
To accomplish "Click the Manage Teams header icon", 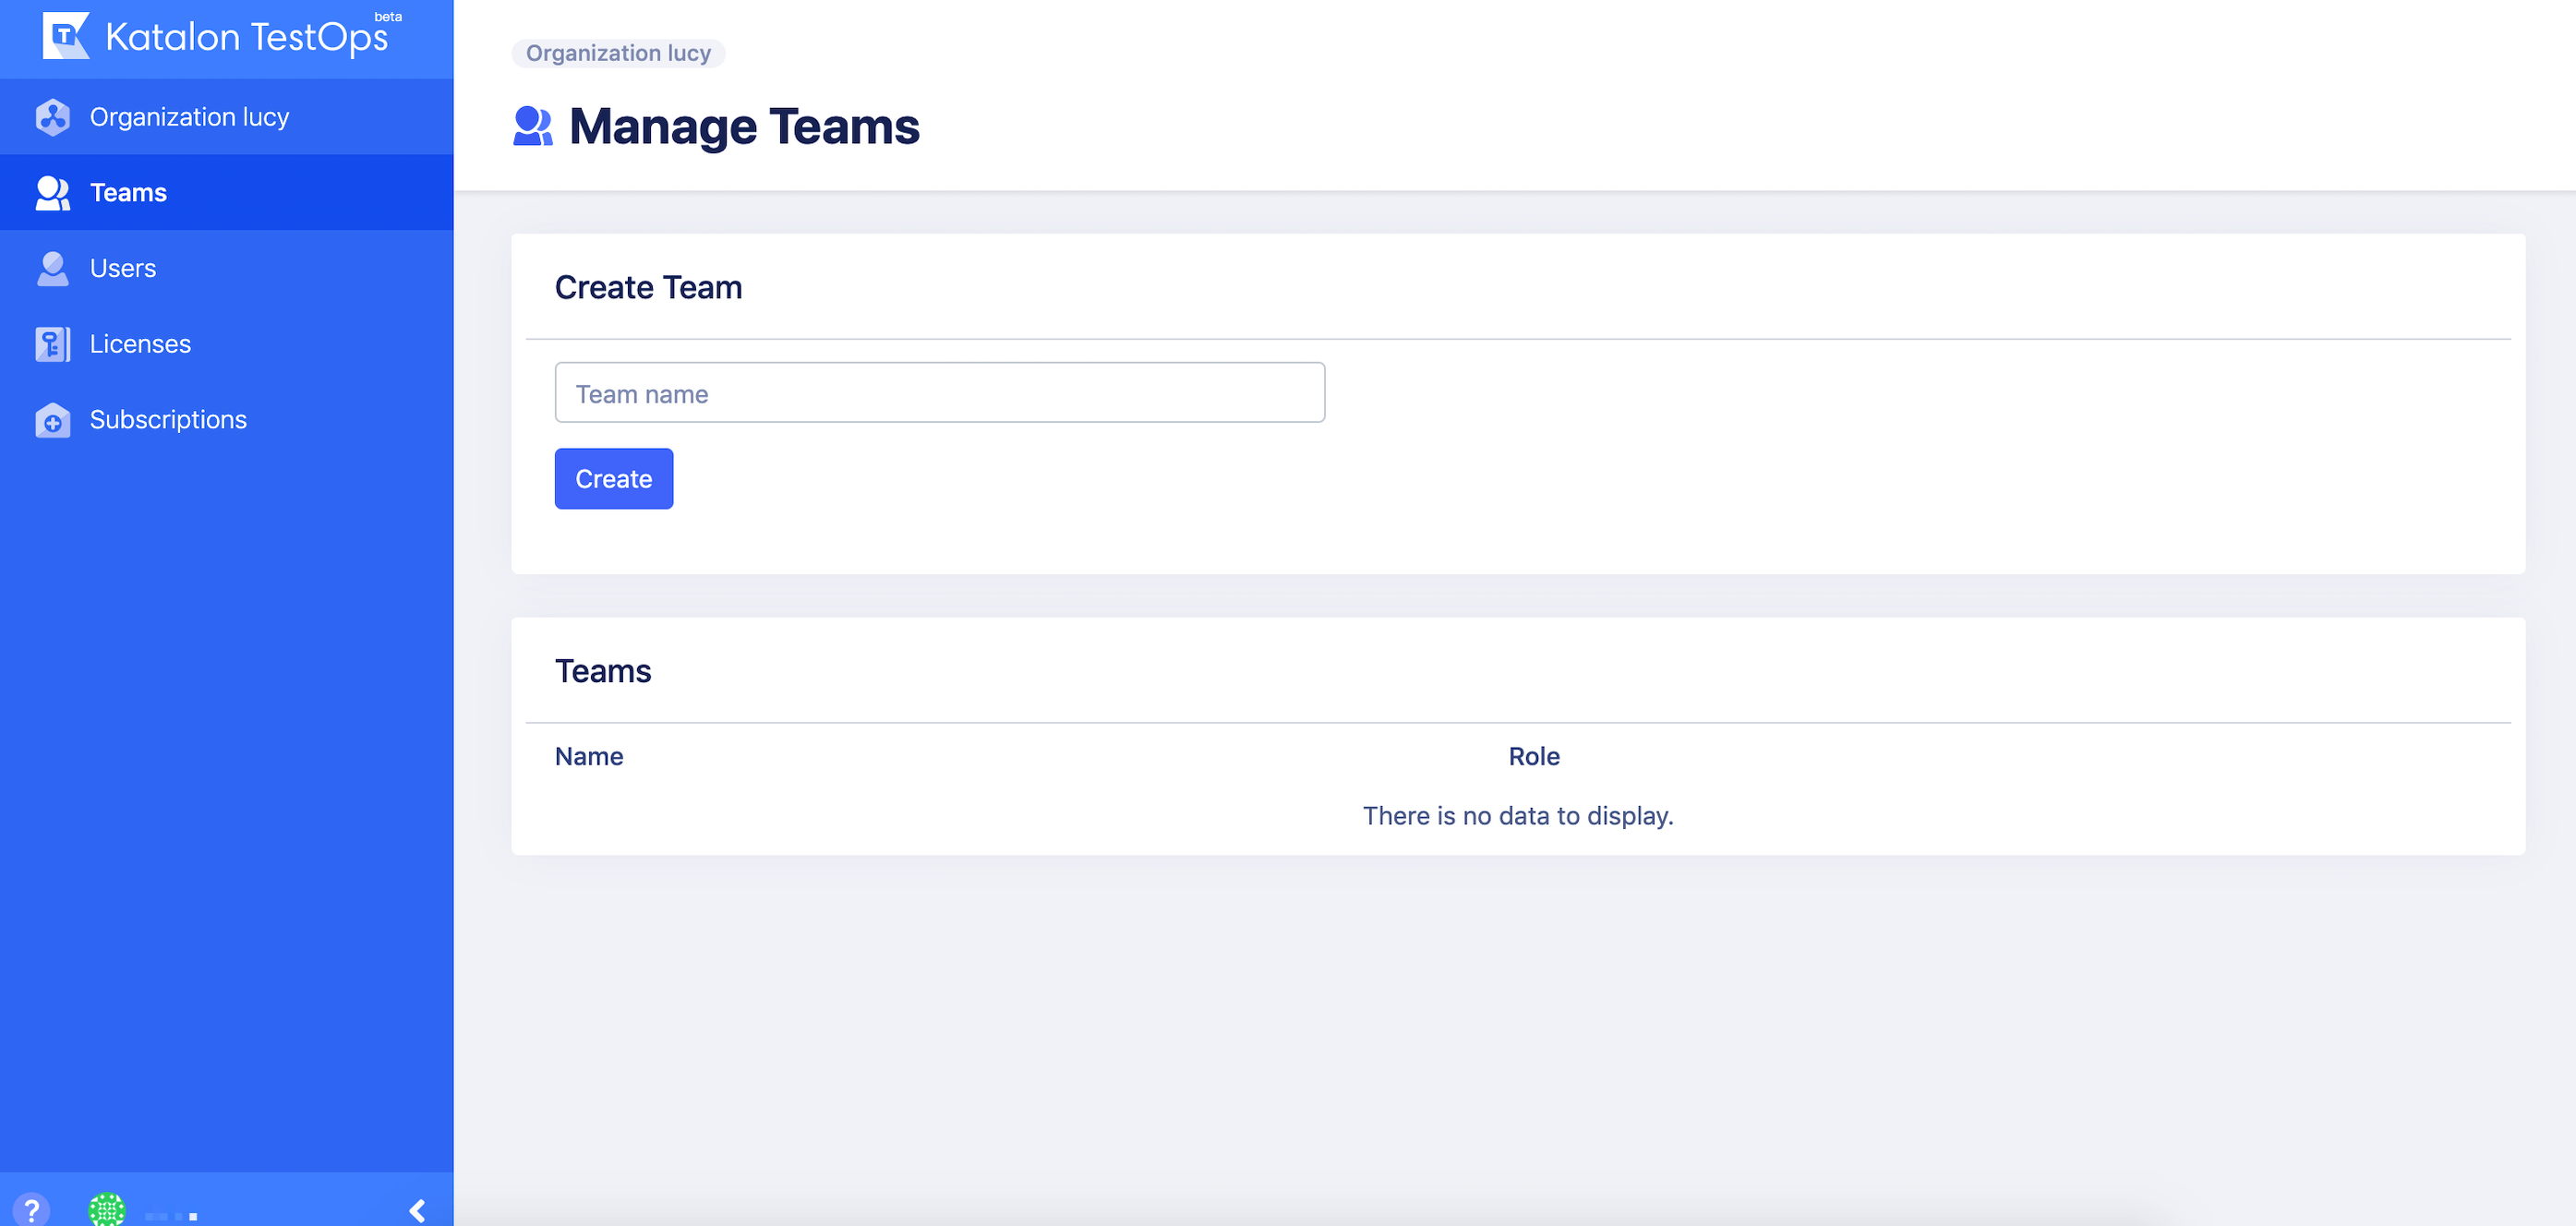I will pyautogui.click(x=532, y=127).
